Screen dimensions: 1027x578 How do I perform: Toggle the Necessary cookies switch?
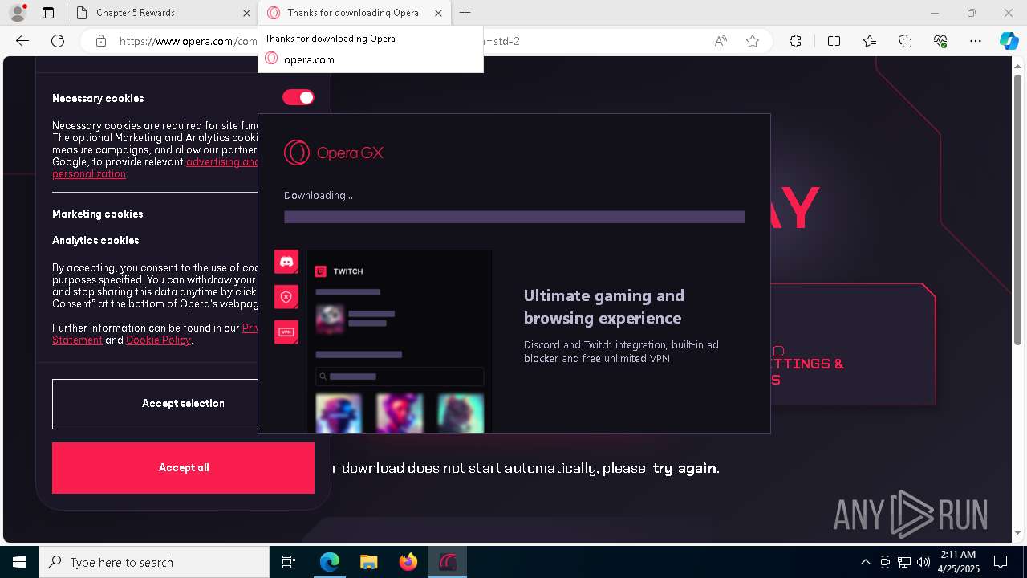tap(298, 97)
